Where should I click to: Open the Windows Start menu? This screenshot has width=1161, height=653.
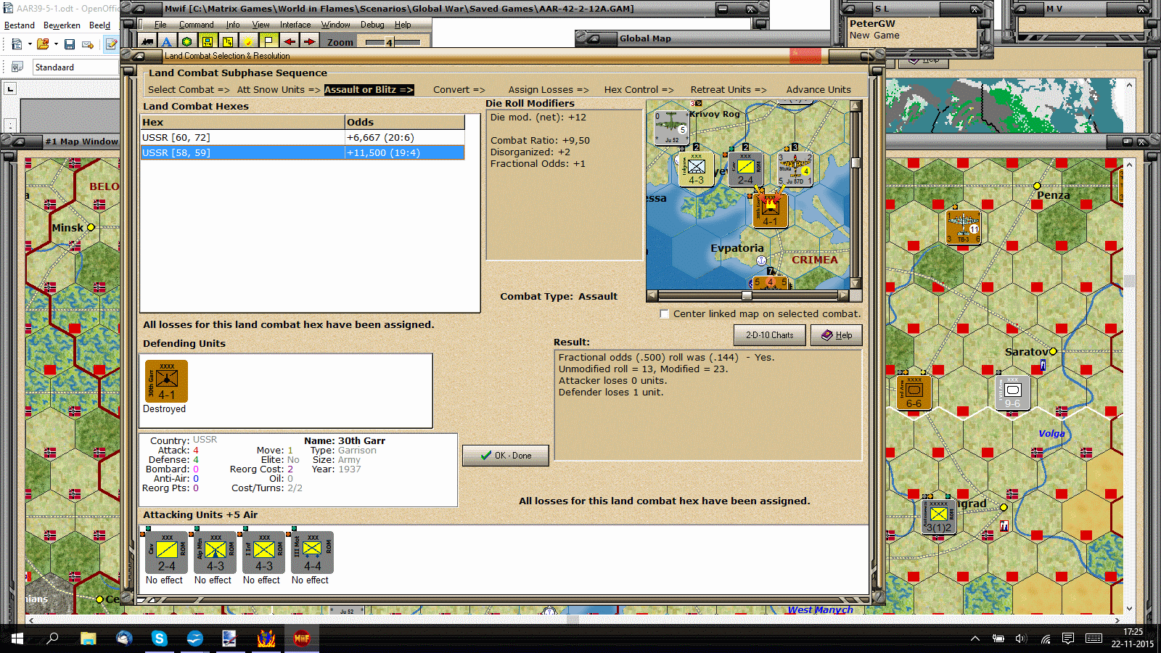tap(17, 638)
